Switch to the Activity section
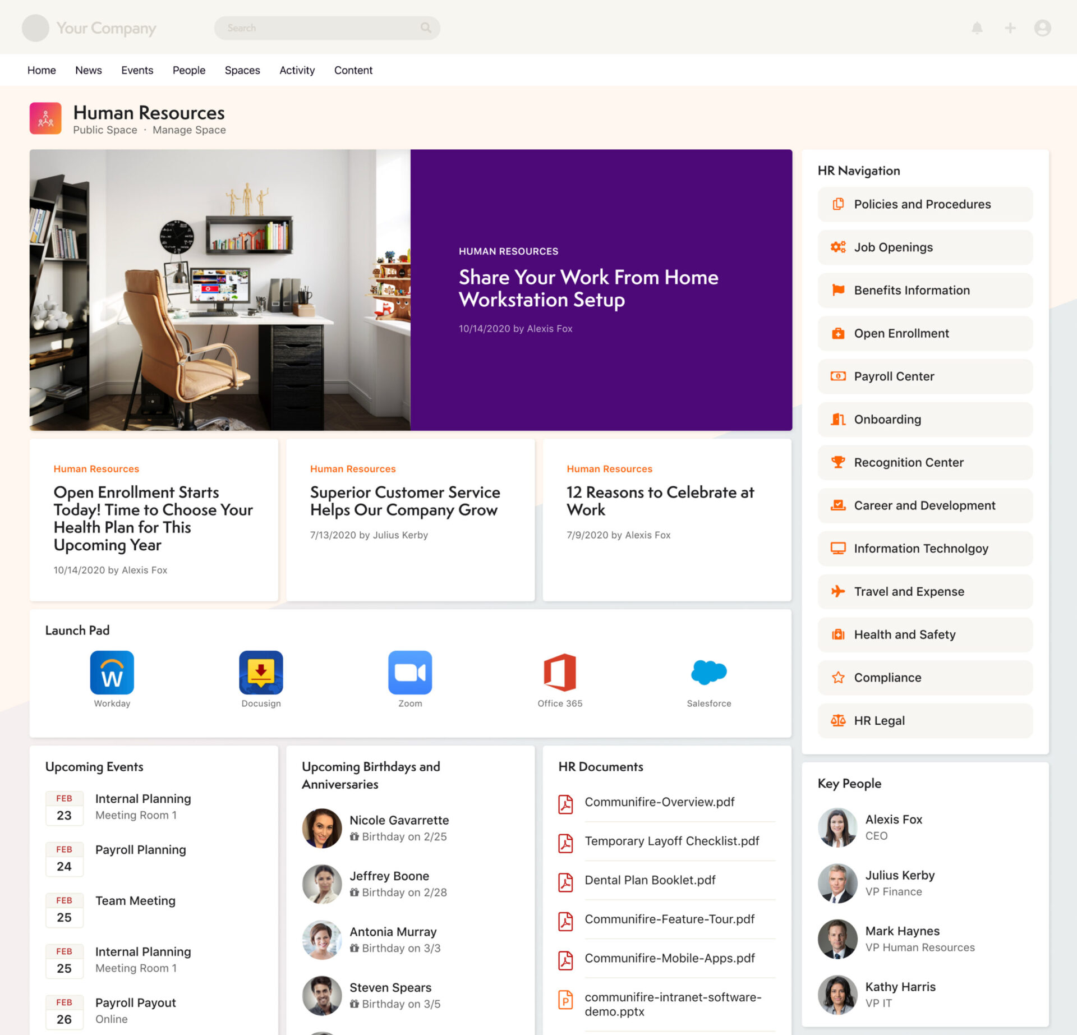Screen dimensions: 1077x1035 (x=297, y=70)
